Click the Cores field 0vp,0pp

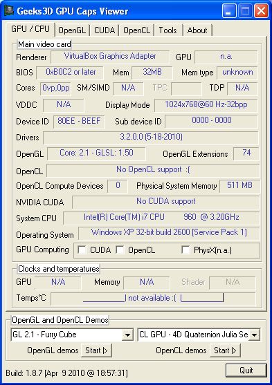pyautogui.click(x=56, y=88)
